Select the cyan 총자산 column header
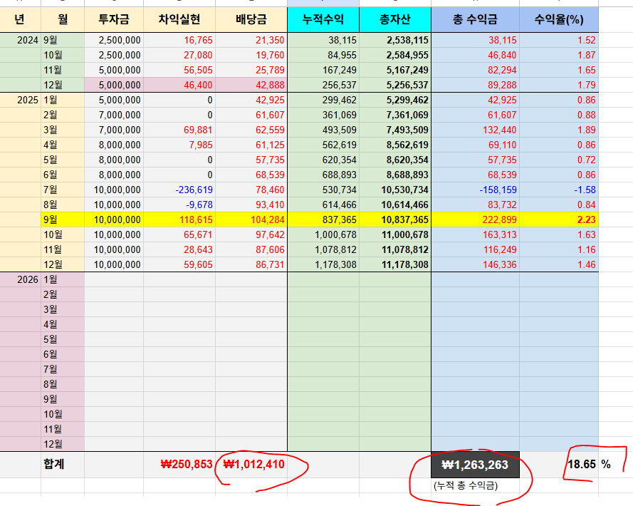 tap(395, 20)
